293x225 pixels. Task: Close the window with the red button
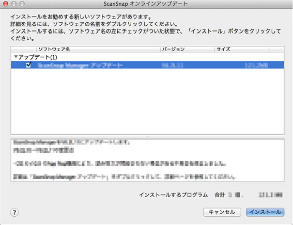6,4
